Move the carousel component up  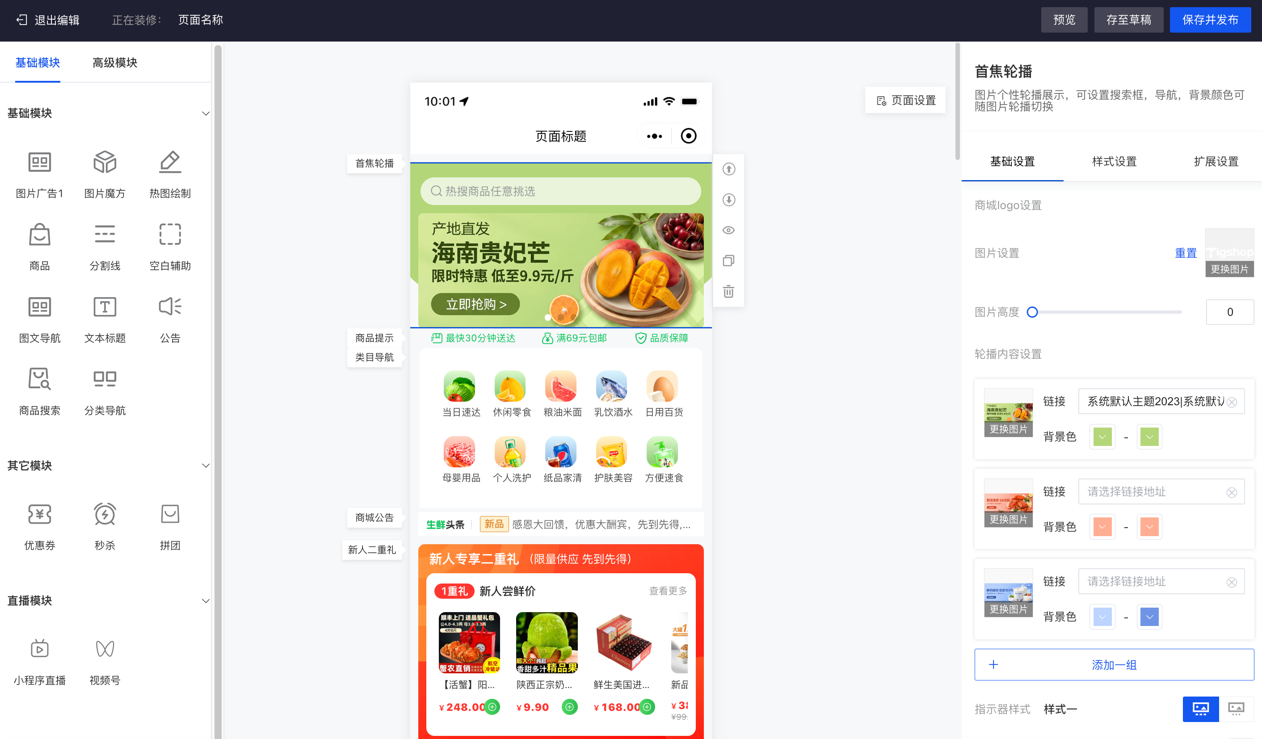729,169
